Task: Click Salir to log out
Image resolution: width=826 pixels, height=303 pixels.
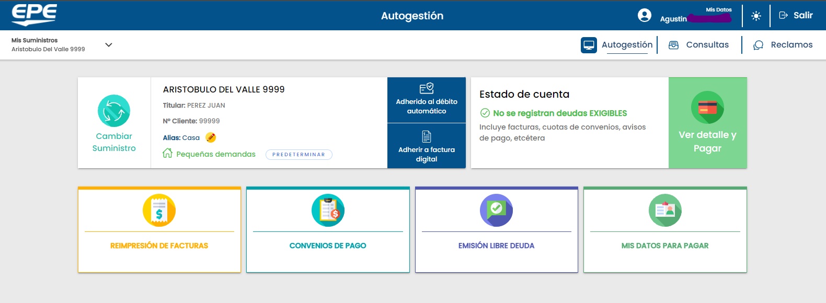Action: click(796, 16)
